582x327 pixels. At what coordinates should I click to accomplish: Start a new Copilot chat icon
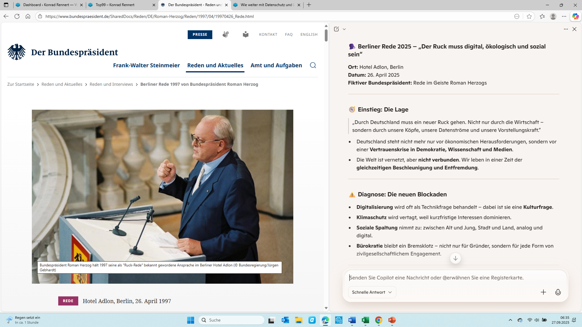pos(336,29)
